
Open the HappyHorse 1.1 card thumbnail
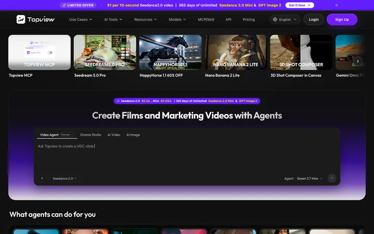pos(170,53)
